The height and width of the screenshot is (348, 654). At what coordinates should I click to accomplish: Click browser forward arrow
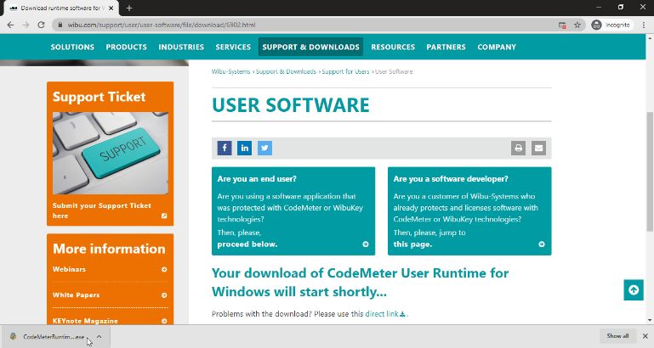click(26, 25)
